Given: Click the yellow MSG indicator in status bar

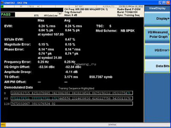Looking at the screenshot, I should [3, 125].
